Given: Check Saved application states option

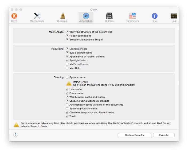Looking at the screenshot, I should 67,109.
